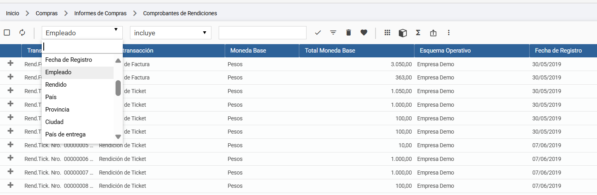Expand the Rend.Tick. Nro. 00000008 row

(10, 185)
